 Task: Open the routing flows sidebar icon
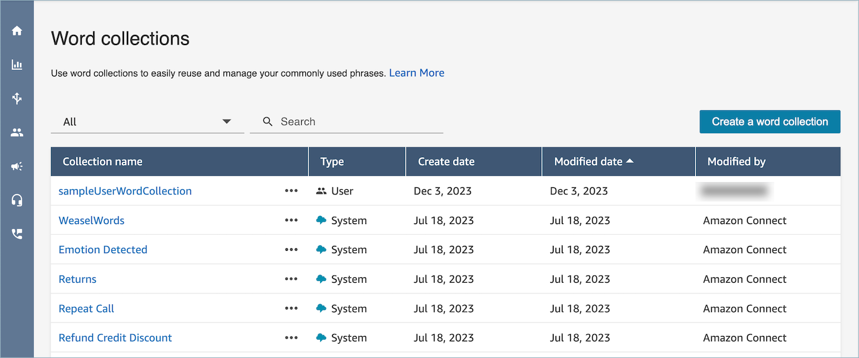[17, 98]
